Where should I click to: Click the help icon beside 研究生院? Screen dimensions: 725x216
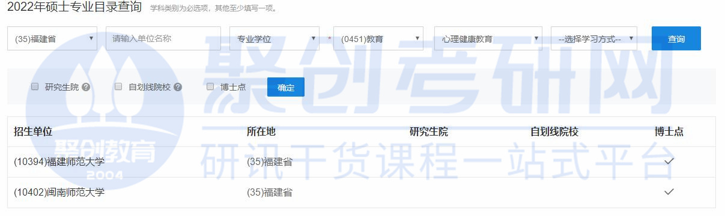pos(86,87)
